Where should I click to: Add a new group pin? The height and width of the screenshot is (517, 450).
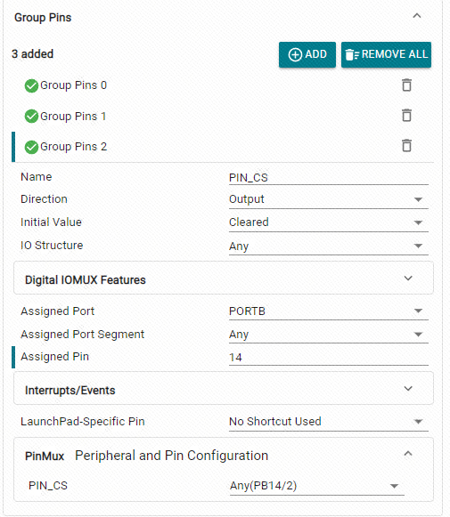pos(307,54)
